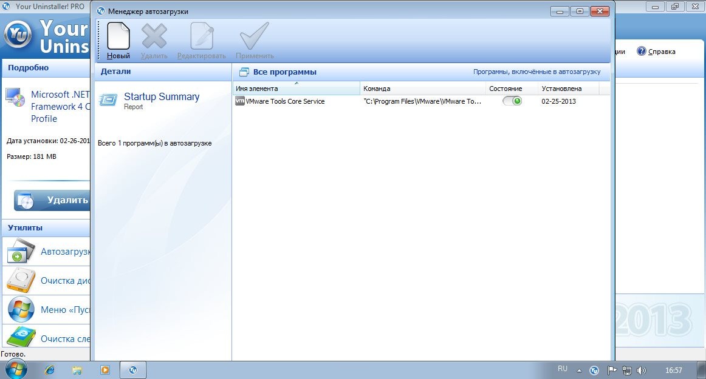
Task: Click the volume speaker tray icon
Action: point(641,371)
